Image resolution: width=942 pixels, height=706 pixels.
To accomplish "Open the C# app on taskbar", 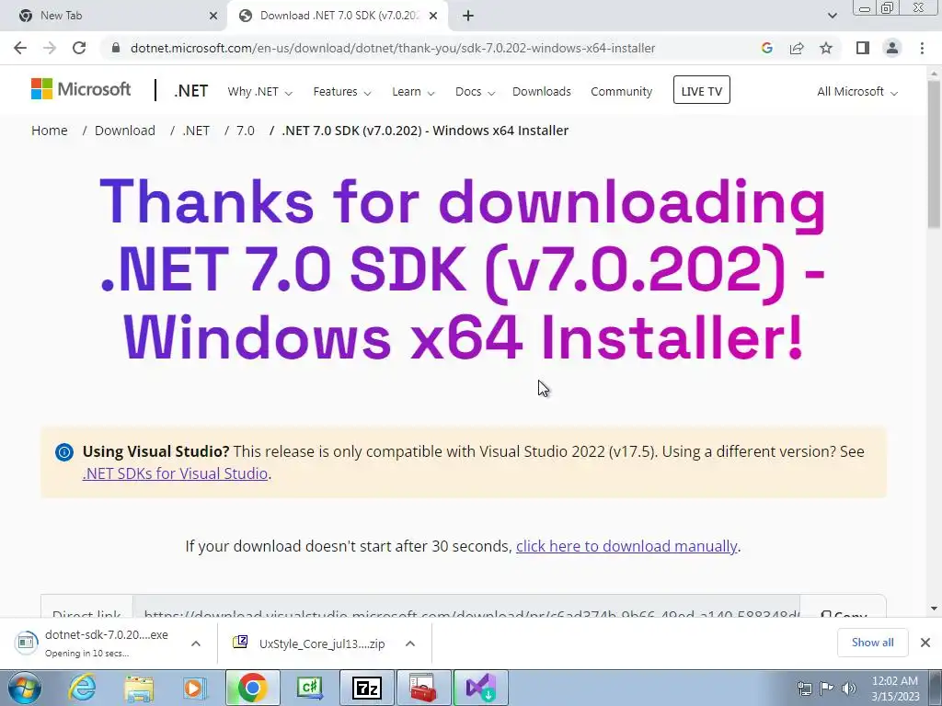I will [309, 688].
